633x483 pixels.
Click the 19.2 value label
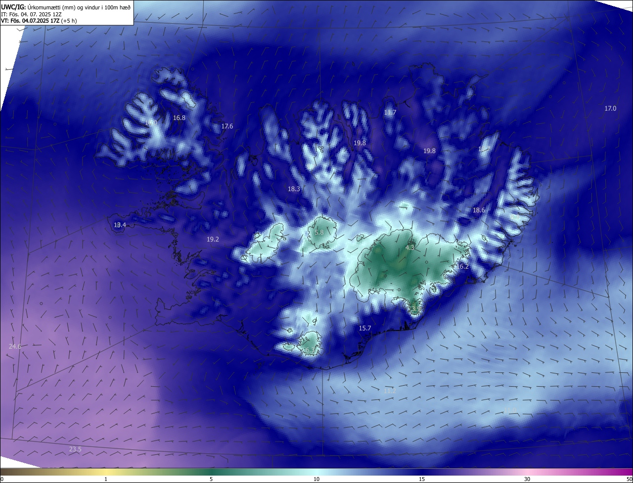[213, 239]
